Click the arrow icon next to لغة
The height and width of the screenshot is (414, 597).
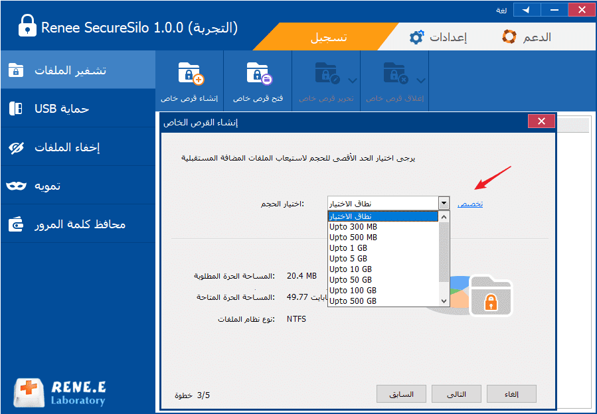527,10
